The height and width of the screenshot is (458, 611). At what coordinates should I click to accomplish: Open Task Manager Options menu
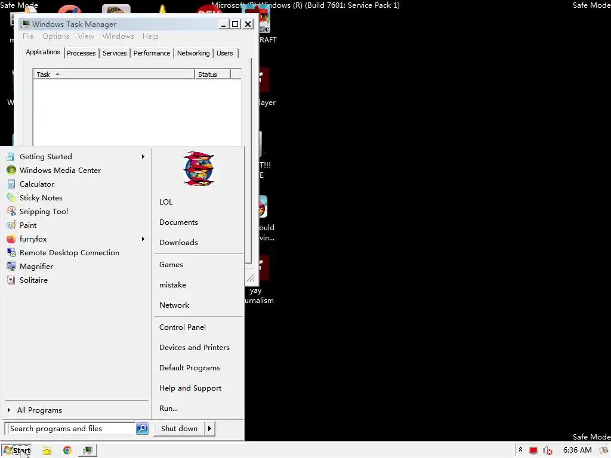(55, 36)
